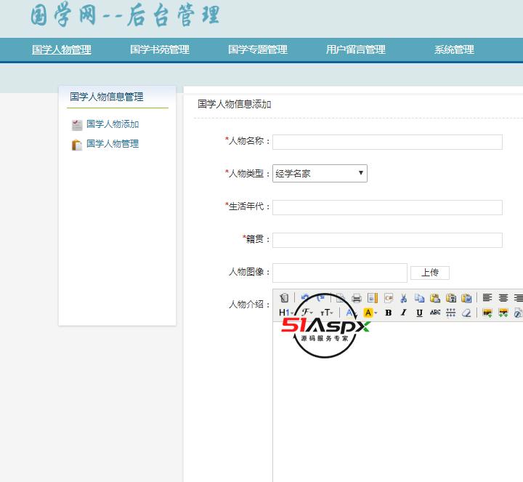Viewport: 523px width, 482px height.
Task: Insert a code block in the editor
Action: pyautogui.click(x=388, y=297)
